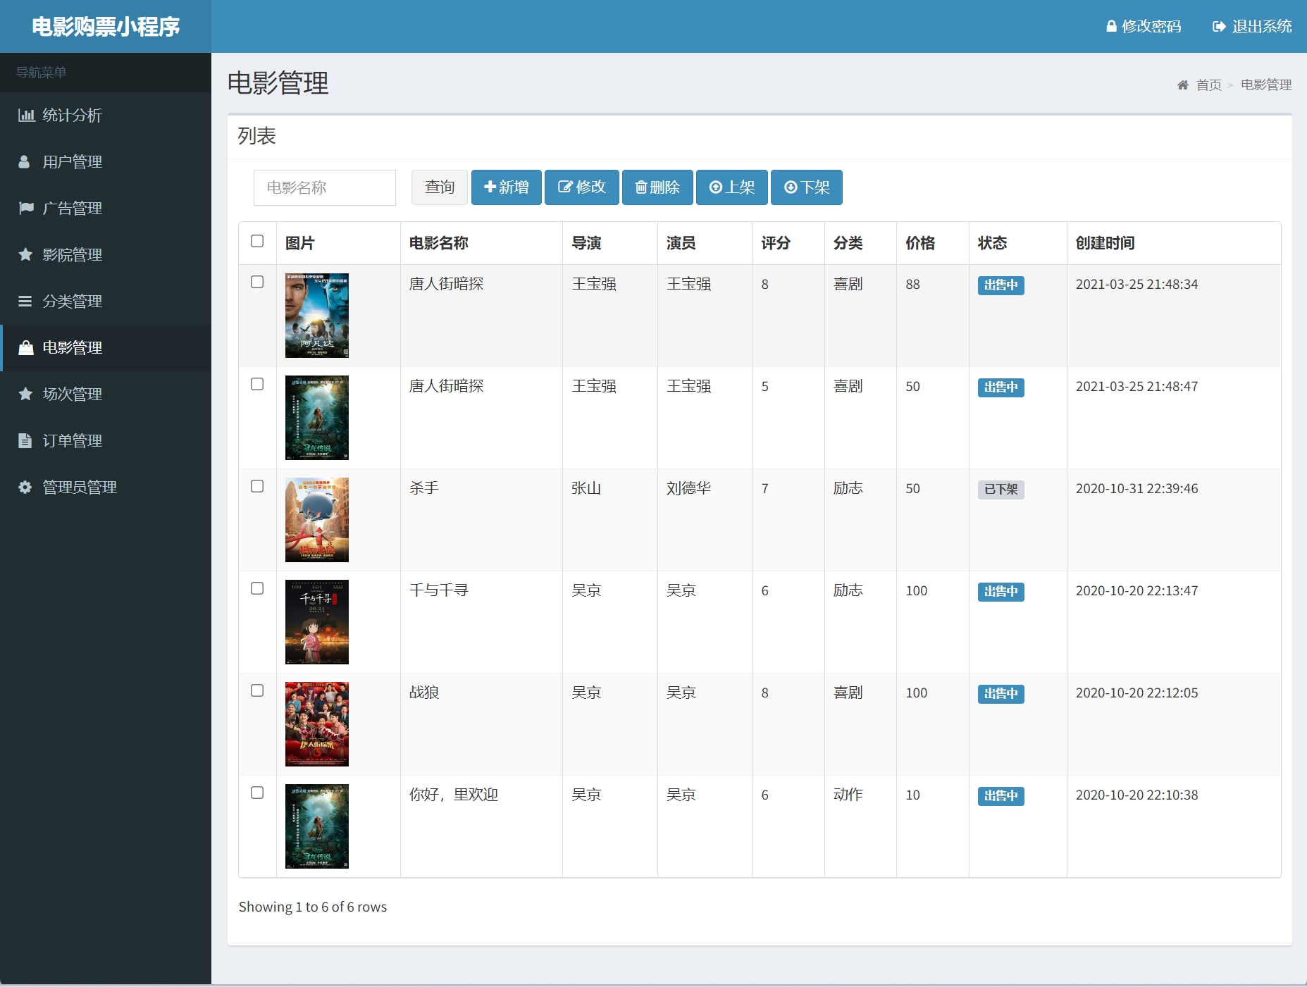Open the Avatar poster thumbnail in first row
The width and height of the screenshot is (1307, 987).
click(317, 316)
